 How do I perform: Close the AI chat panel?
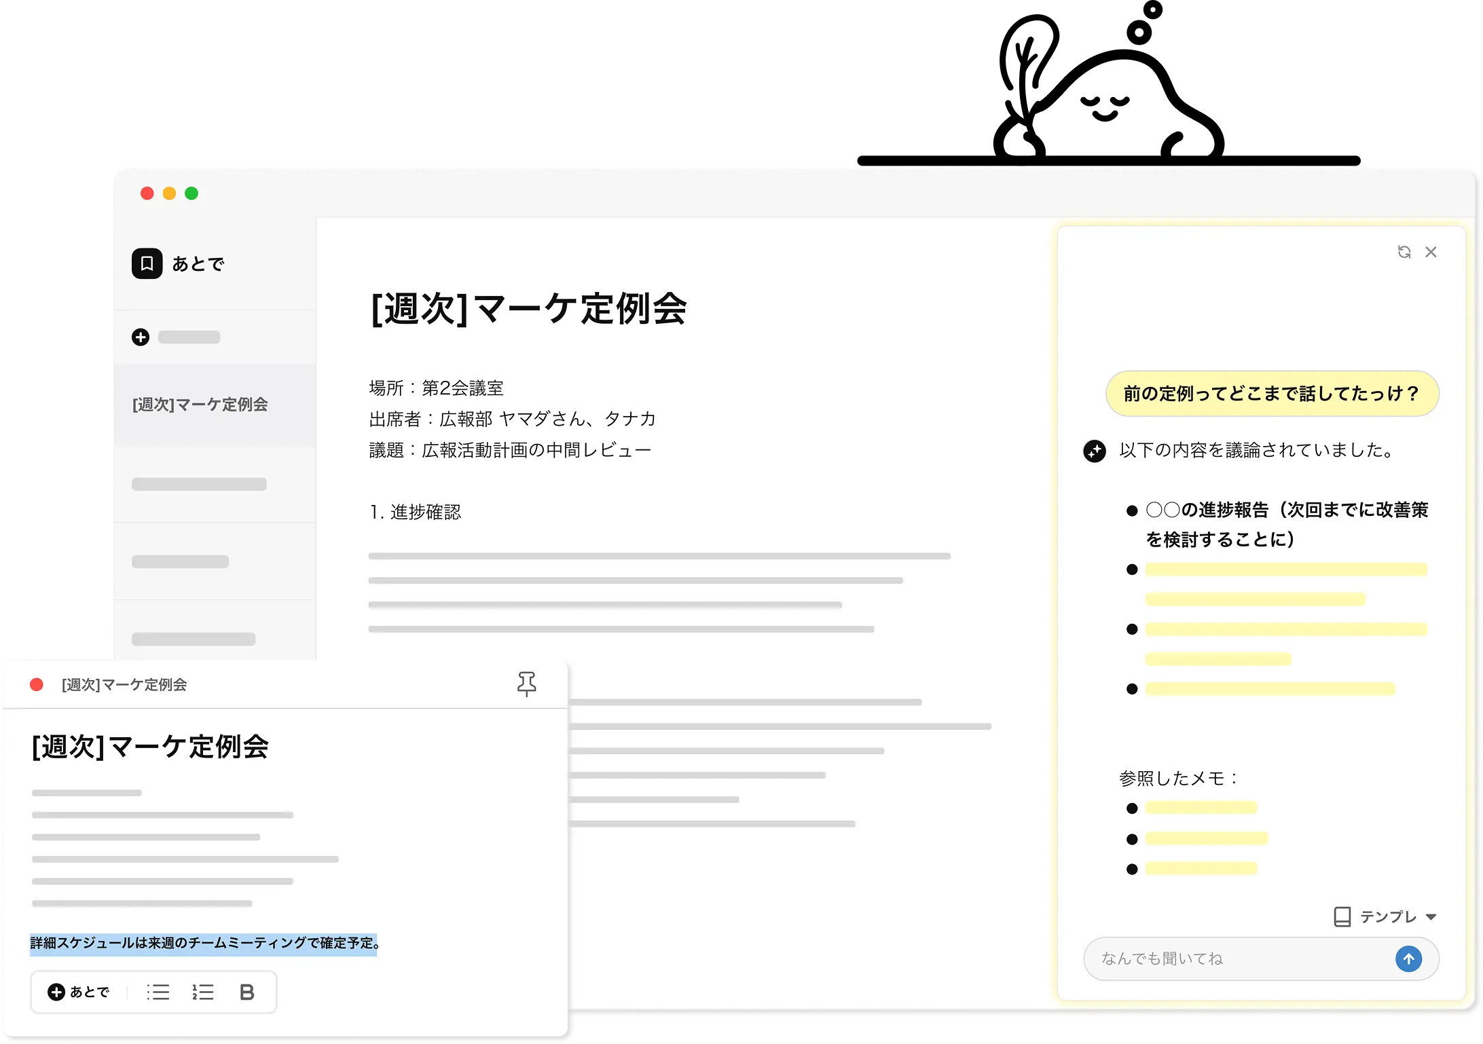pos(1431,252)
